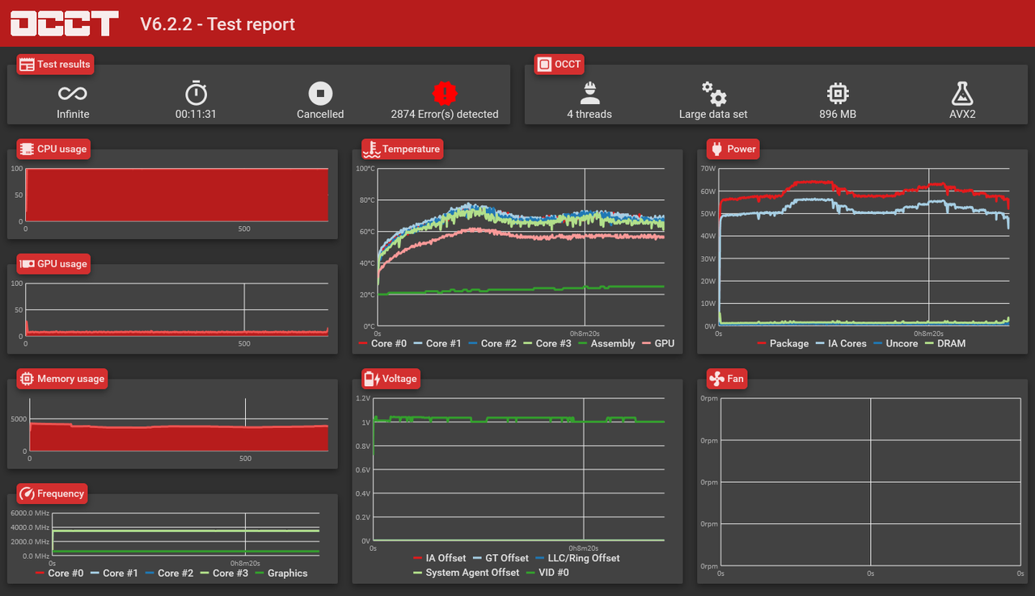
Task: Click the Large data set text
Action: (713, 114)
